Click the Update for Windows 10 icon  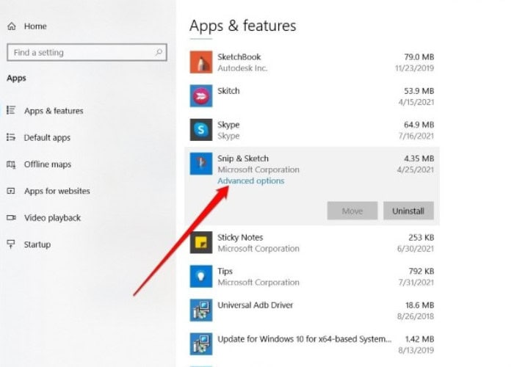pyautogui.click(x=201, y=344)
